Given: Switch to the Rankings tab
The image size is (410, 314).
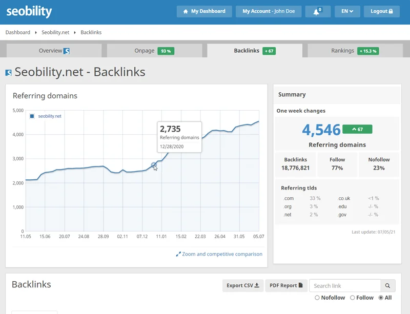Looking at the screenshot, I should click(x=342, y=51).
